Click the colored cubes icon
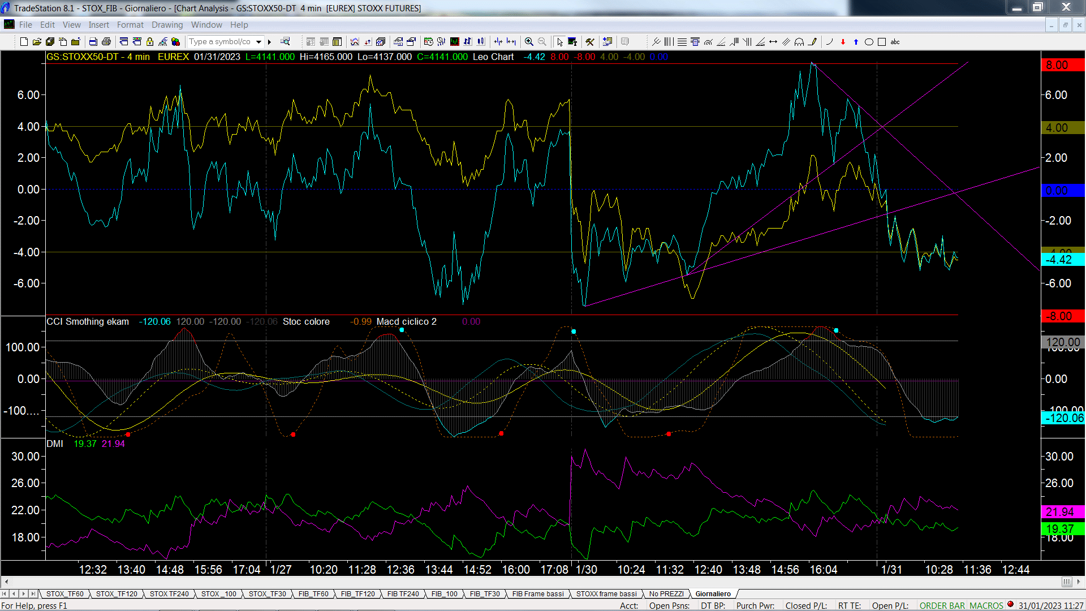The image size is (1086, 611). [x=175, y=42]
